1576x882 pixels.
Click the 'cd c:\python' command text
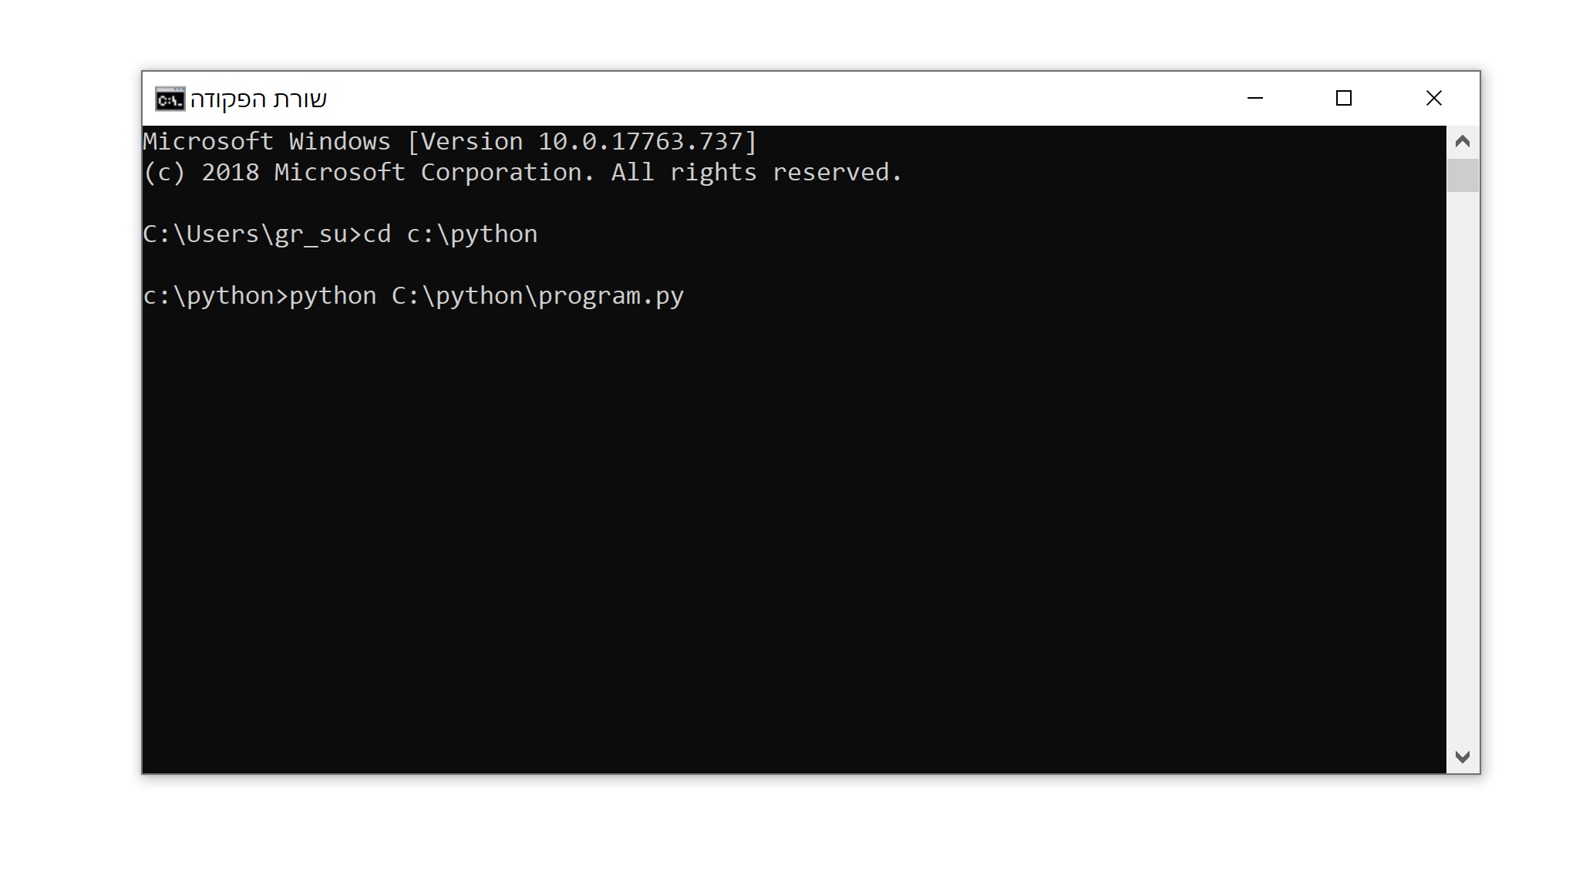click(x=450, y=234)
